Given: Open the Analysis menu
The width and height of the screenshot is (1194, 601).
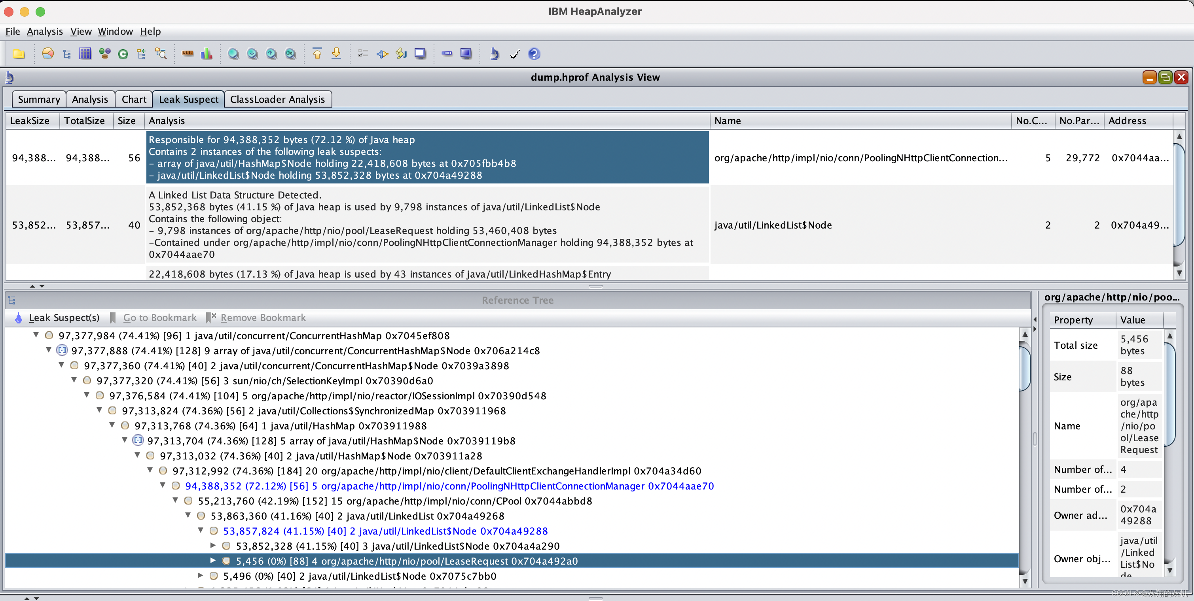Looking at the screenshot, I should coord(44,32).
